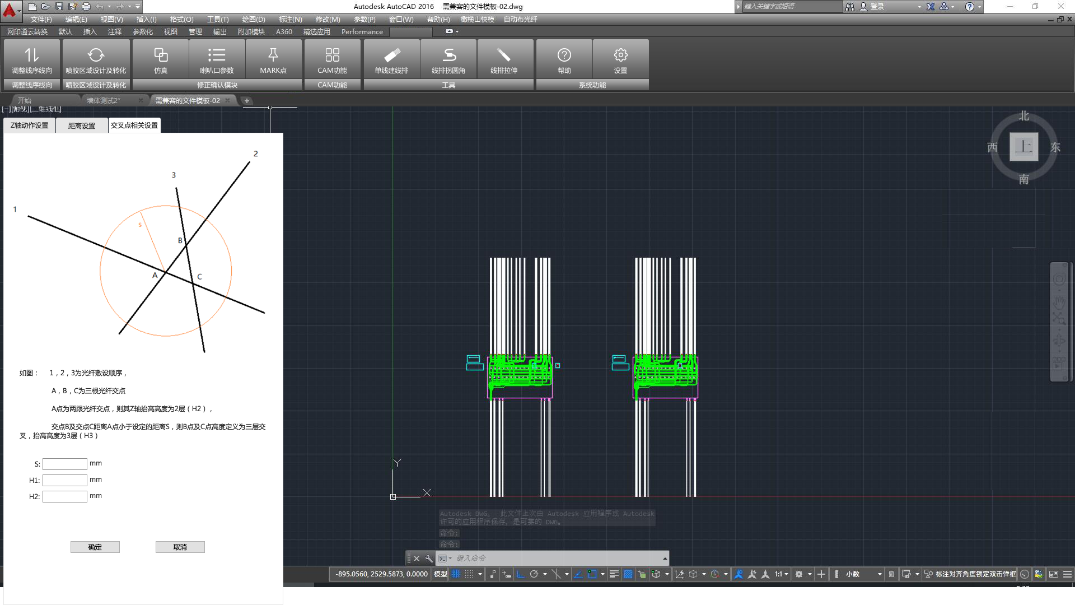The width and height of the screenshot is (1075, 605).
Task: Click the 取消 button
Action: click(x=180, y=547)
